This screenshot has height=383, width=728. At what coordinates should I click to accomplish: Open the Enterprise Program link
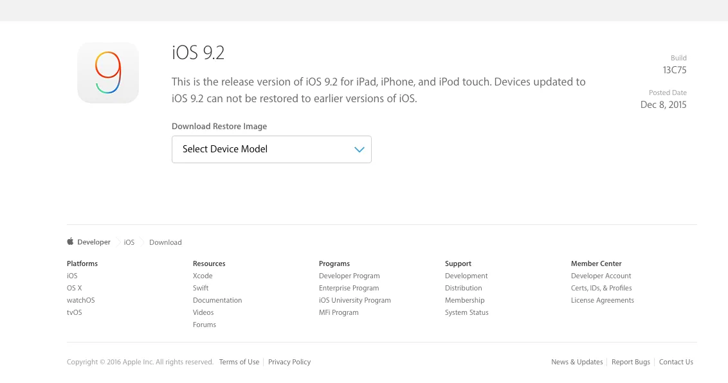tap(349, 288)
